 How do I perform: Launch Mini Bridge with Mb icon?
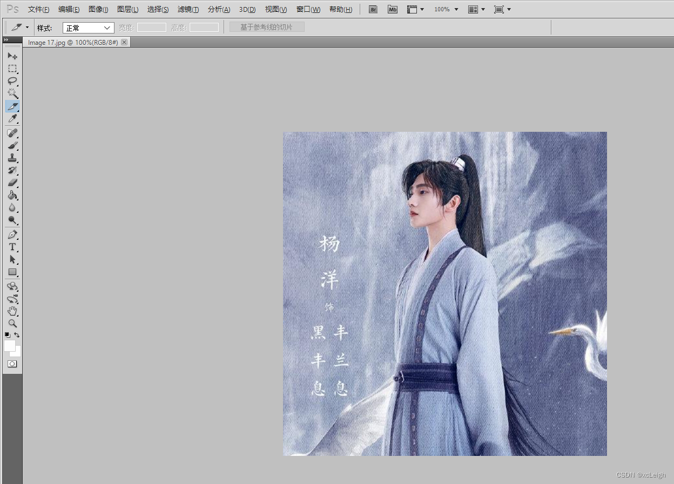coord(393,9)
